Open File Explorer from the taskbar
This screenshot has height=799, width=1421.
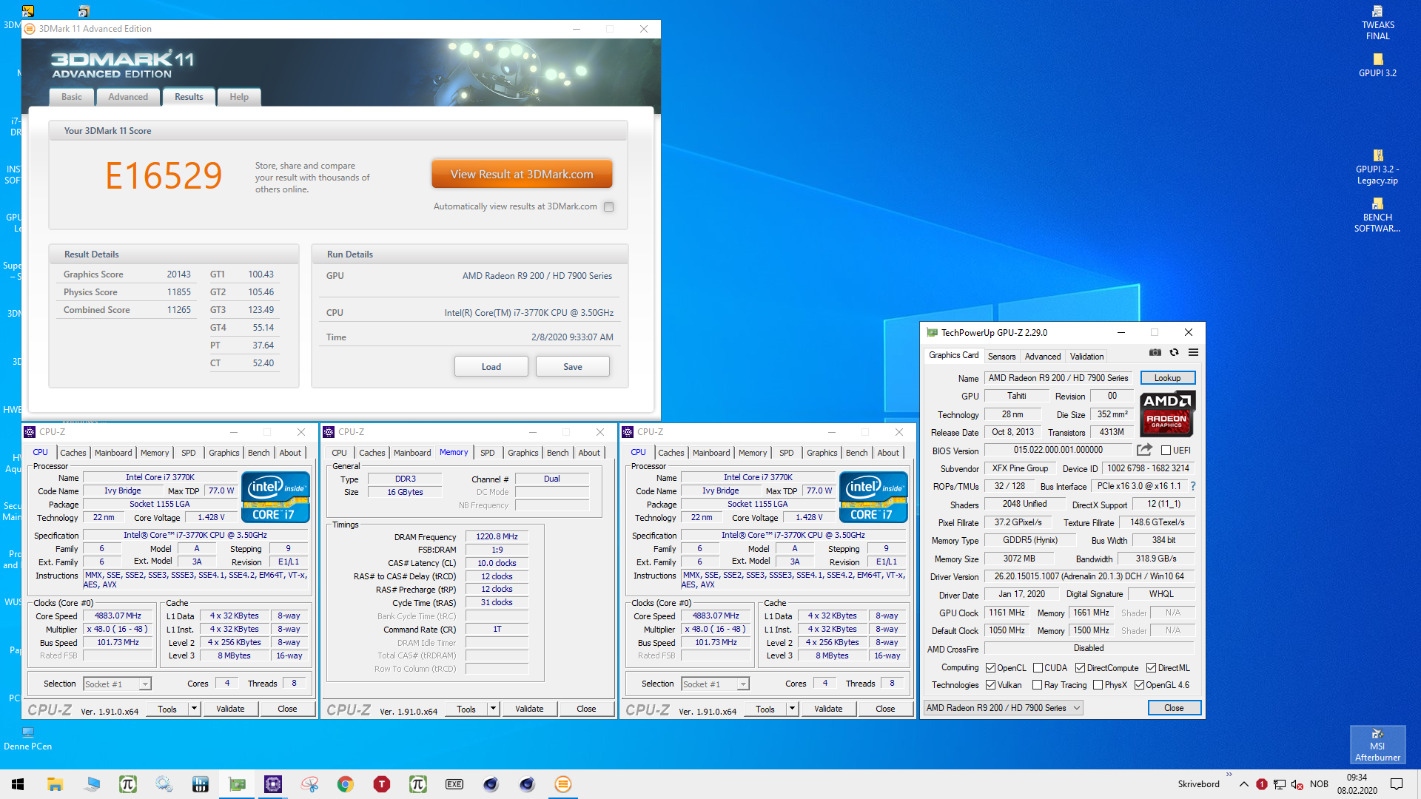[x=55, y=784]
